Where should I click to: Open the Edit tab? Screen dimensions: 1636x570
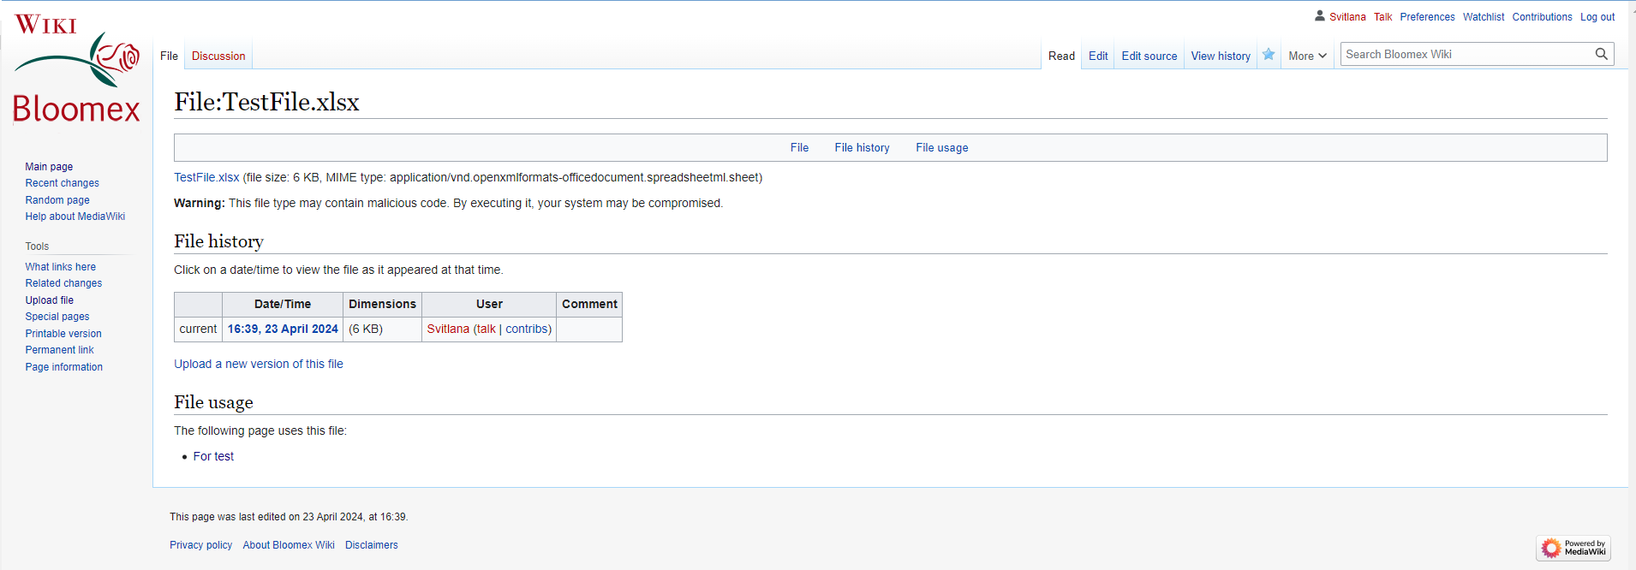click(1098, 56)
